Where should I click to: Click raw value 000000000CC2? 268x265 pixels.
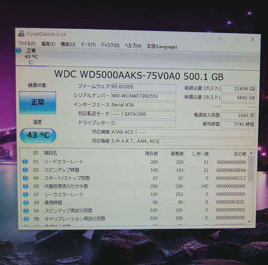(231, 178)
